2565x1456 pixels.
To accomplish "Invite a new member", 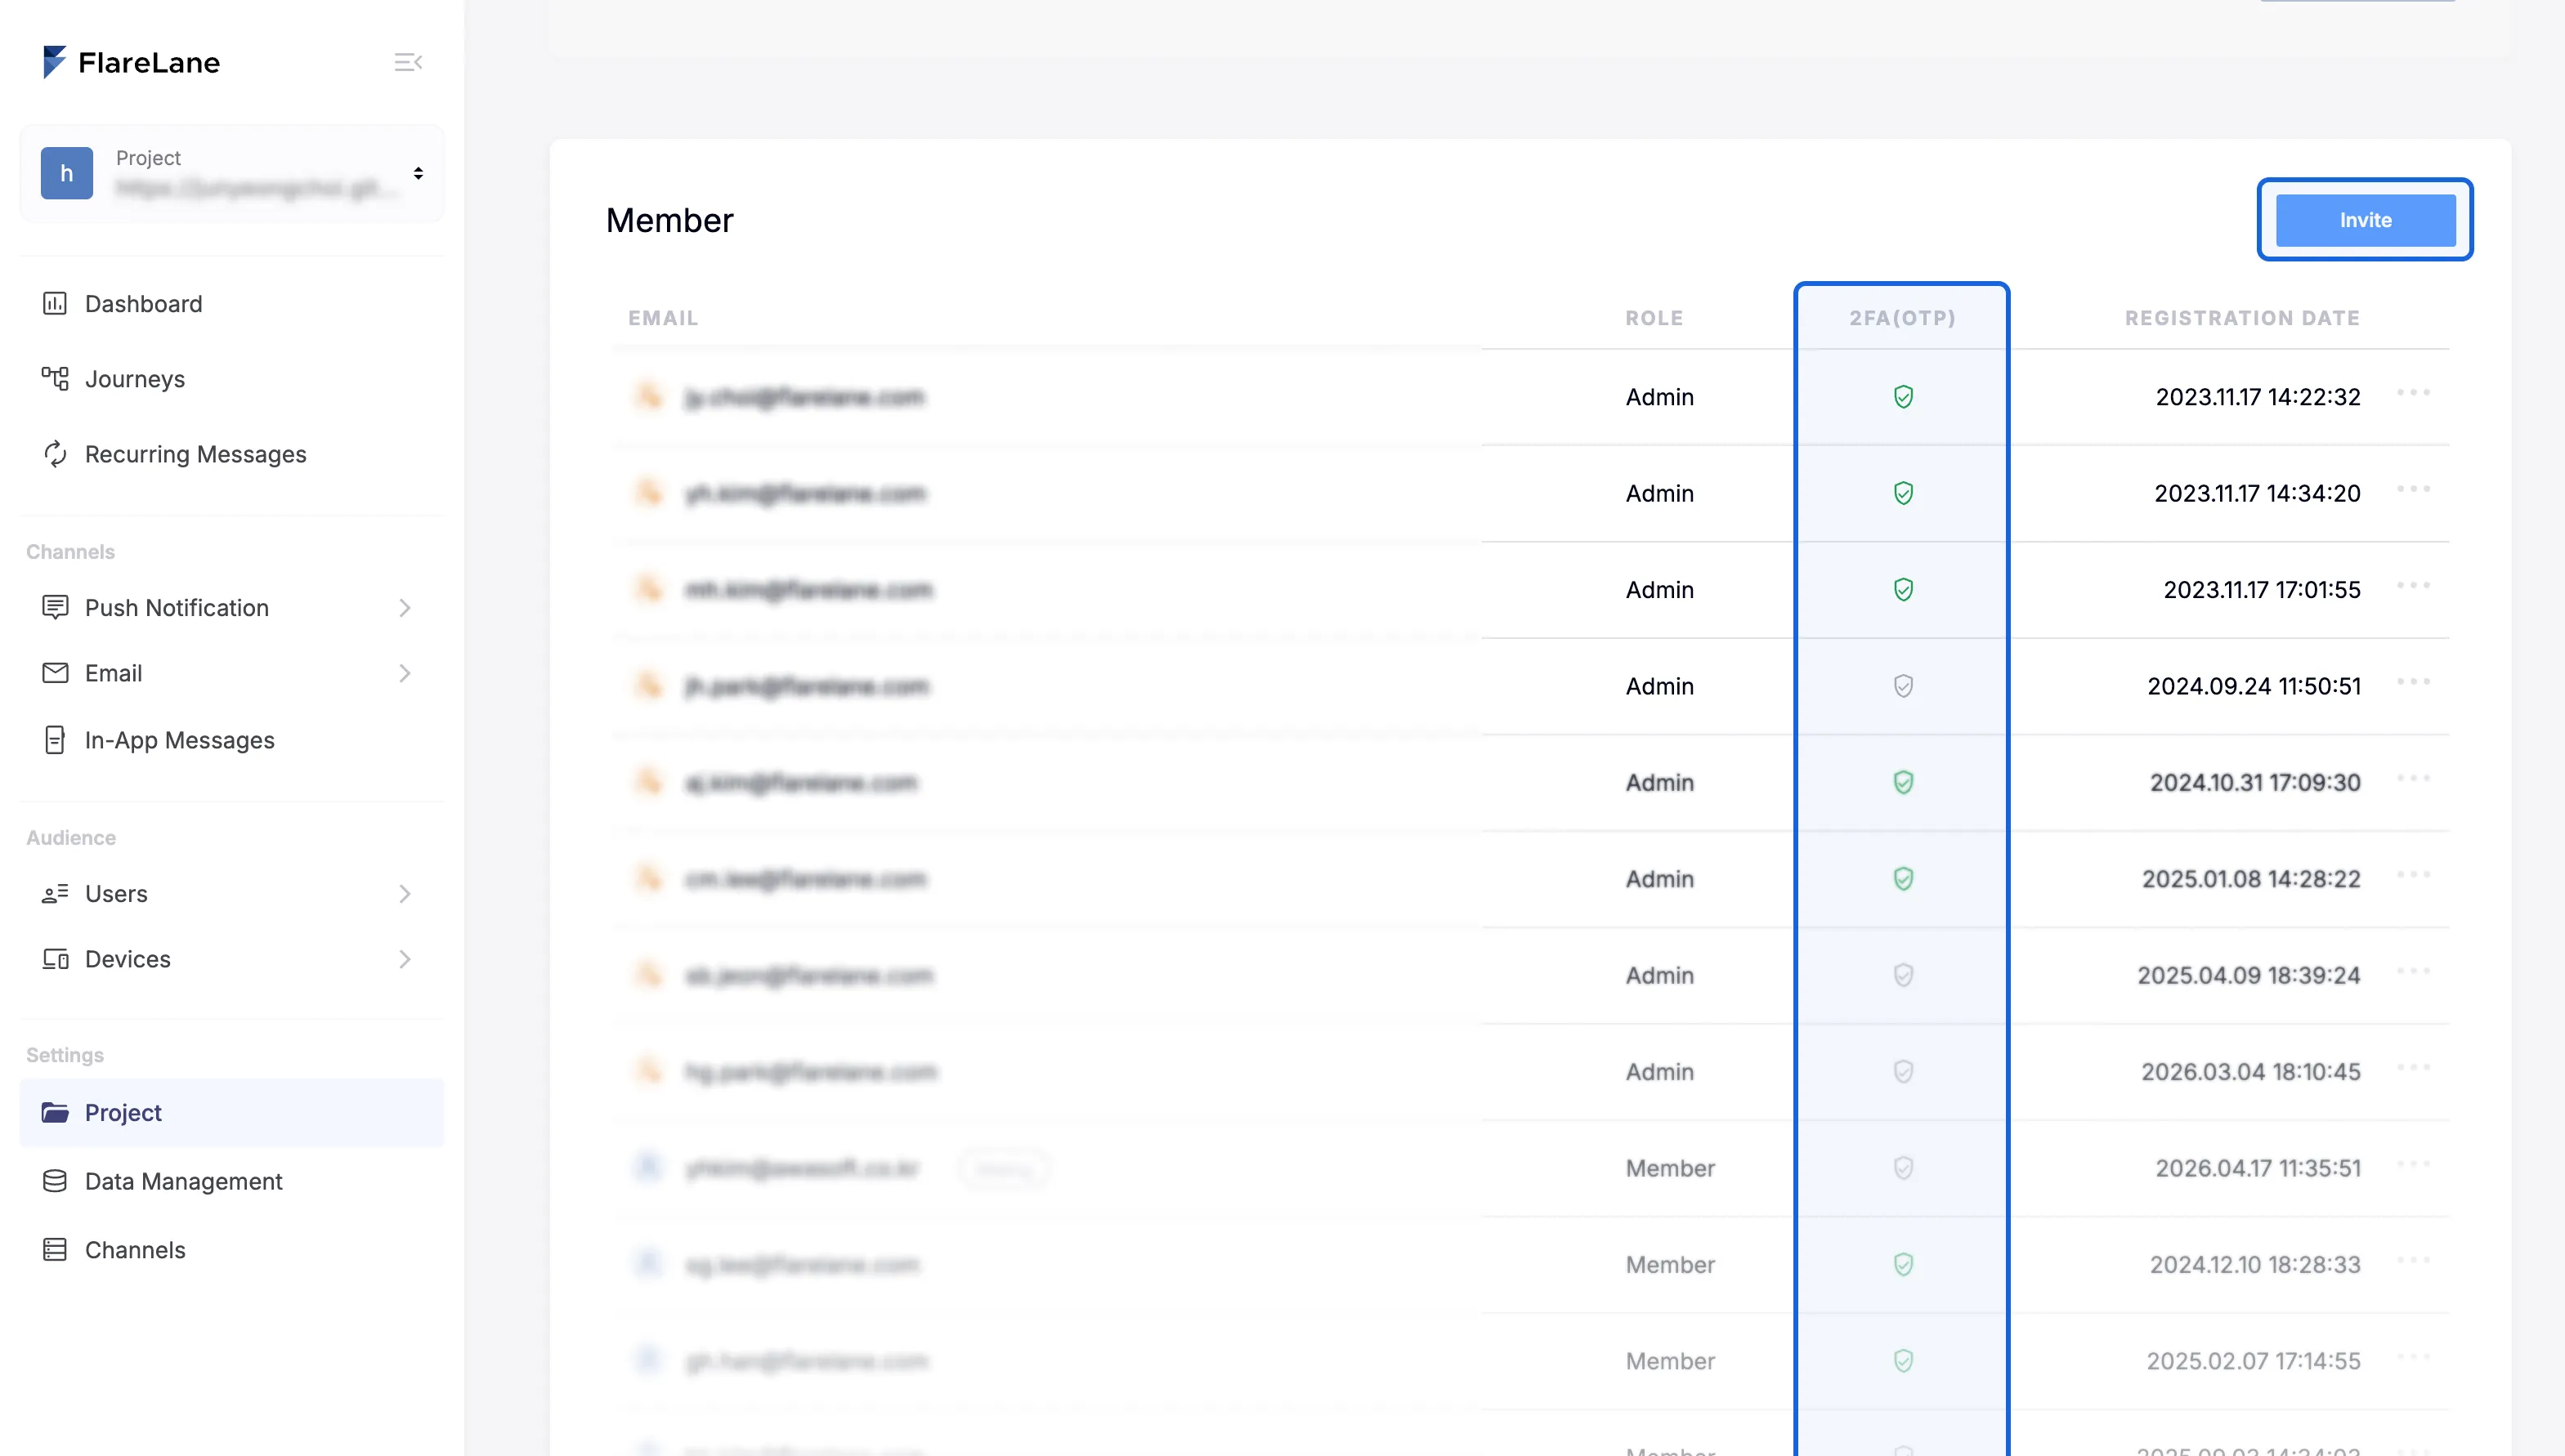I will [x=2365, y=220].
